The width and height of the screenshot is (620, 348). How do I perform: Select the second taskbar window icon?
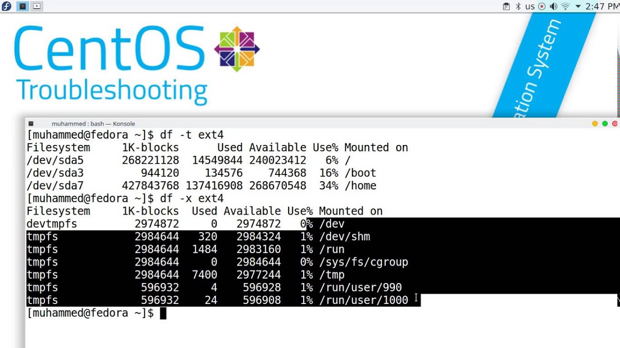[37, 6]
